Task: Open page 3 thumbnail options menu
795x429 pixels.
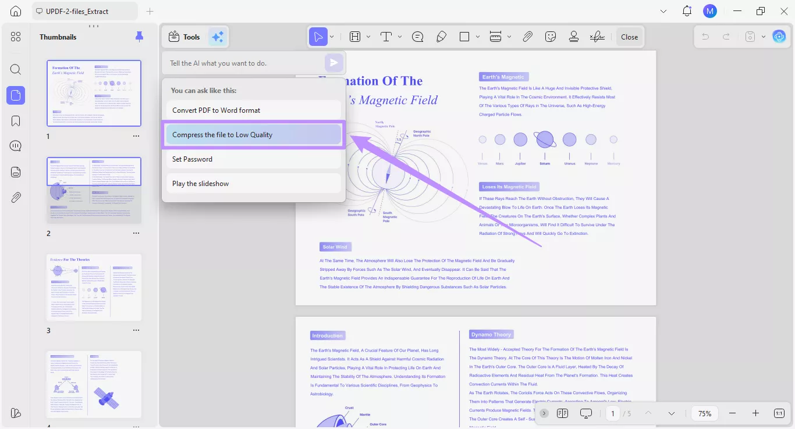Action: pyautogui.click(x=136, y=330)
